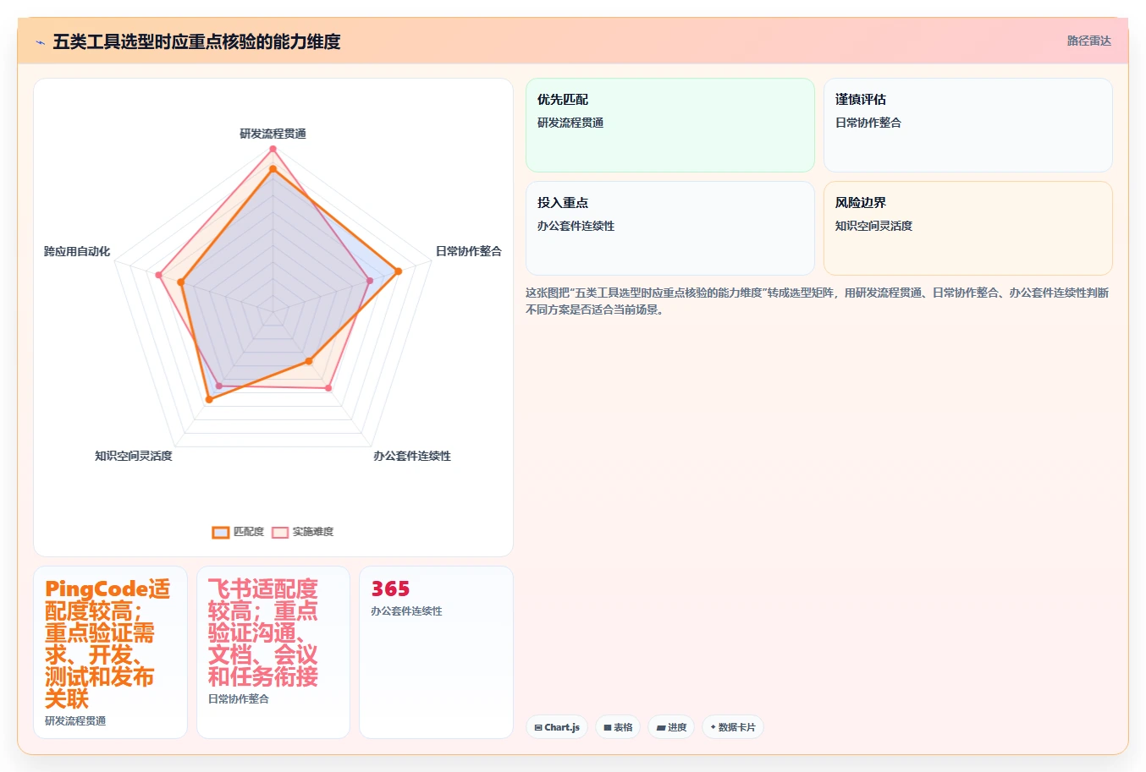1146x772 pixels.
Task: Click the 数据卡片 chip
Action: point(733,727)
